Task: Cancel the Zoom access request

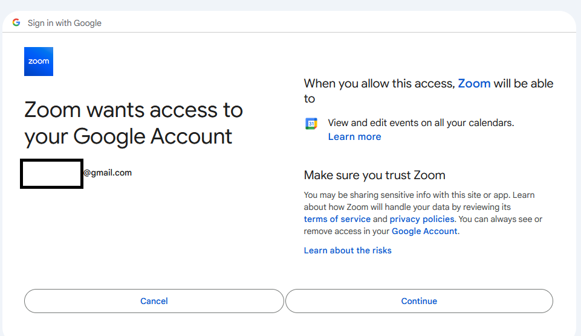Action: pyautogui.click(x=154, y=301)
